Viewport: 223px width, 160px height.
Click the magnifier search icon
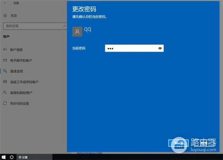[x=64, y=26]
